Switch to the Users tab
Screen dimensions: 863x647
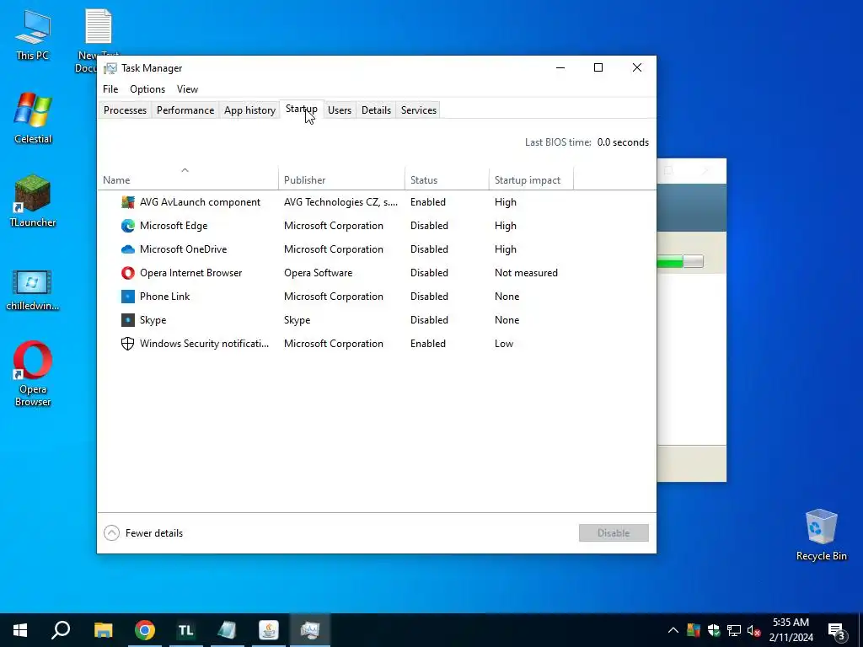tap(340, 110)
